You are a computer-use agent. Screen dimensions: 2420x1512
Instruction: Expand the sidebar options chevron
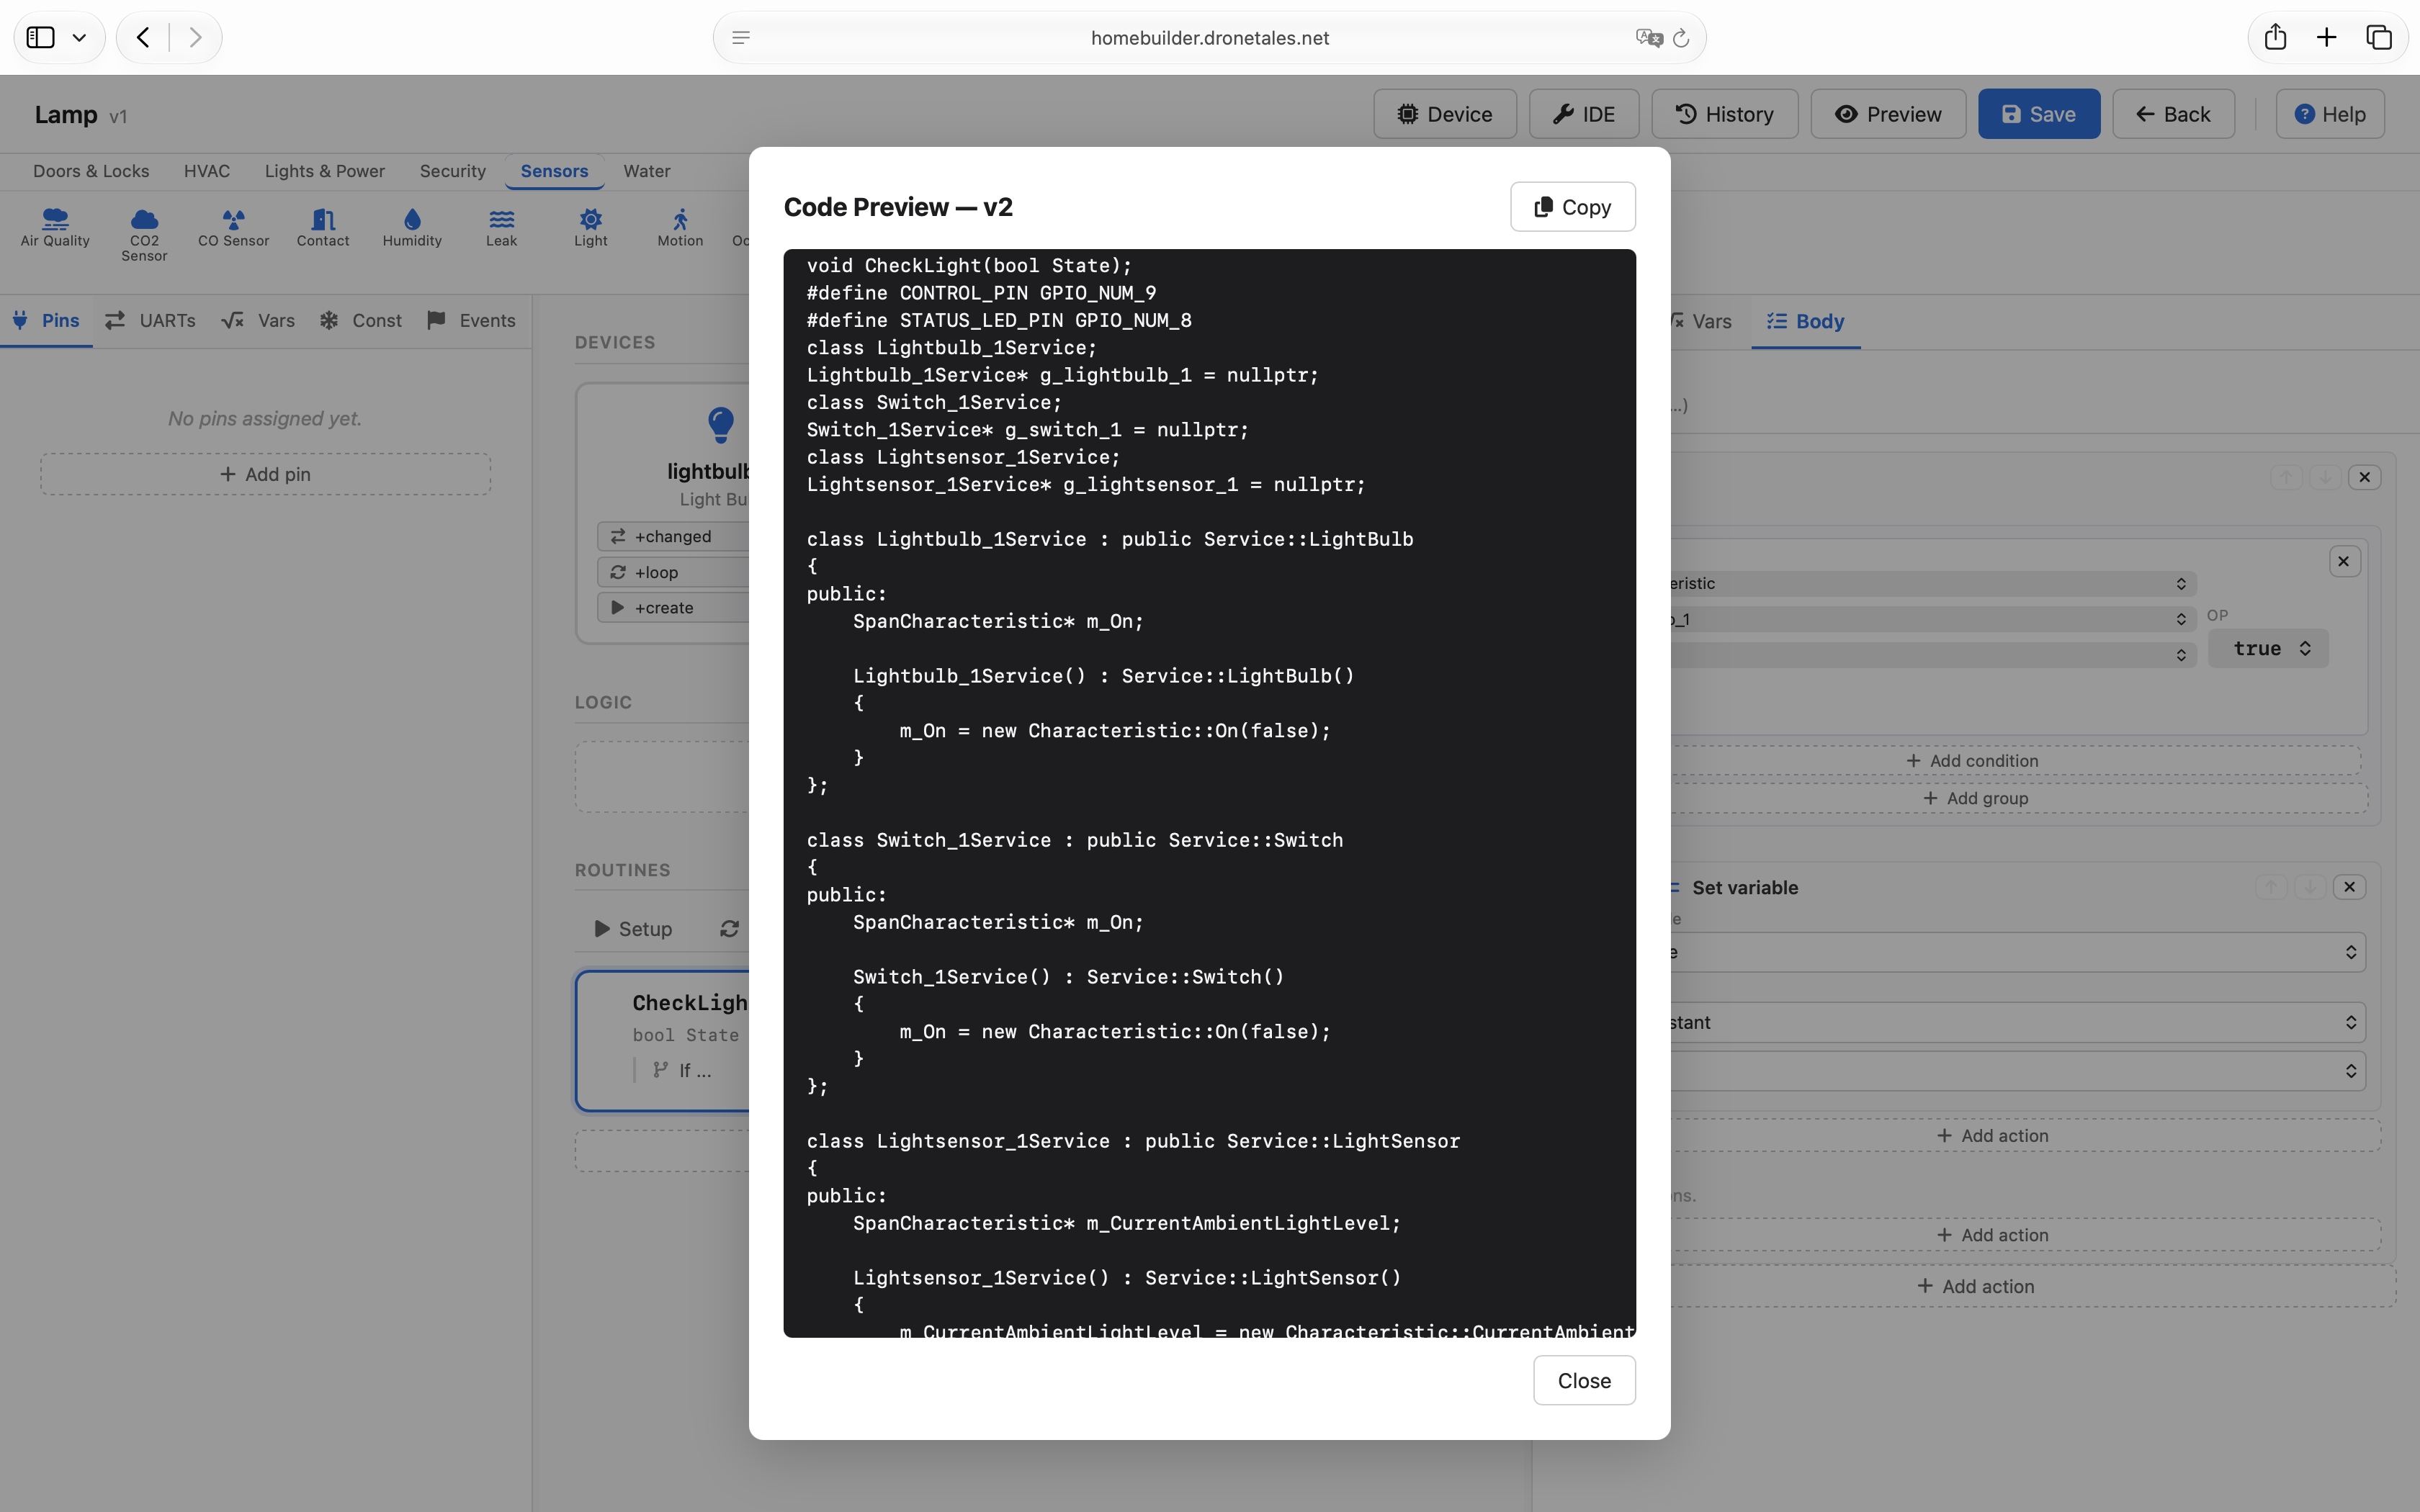click(x=80, y=37)
